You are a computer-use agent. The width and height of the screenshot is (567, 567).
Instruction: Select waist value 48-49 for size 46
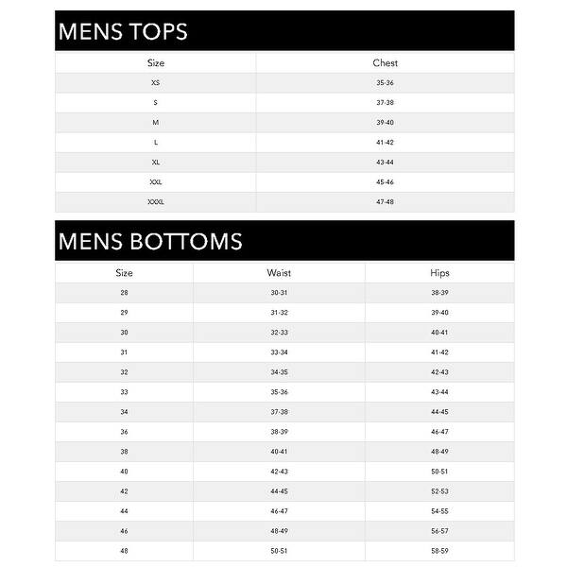pyautogui.click(x=279, y=531)
